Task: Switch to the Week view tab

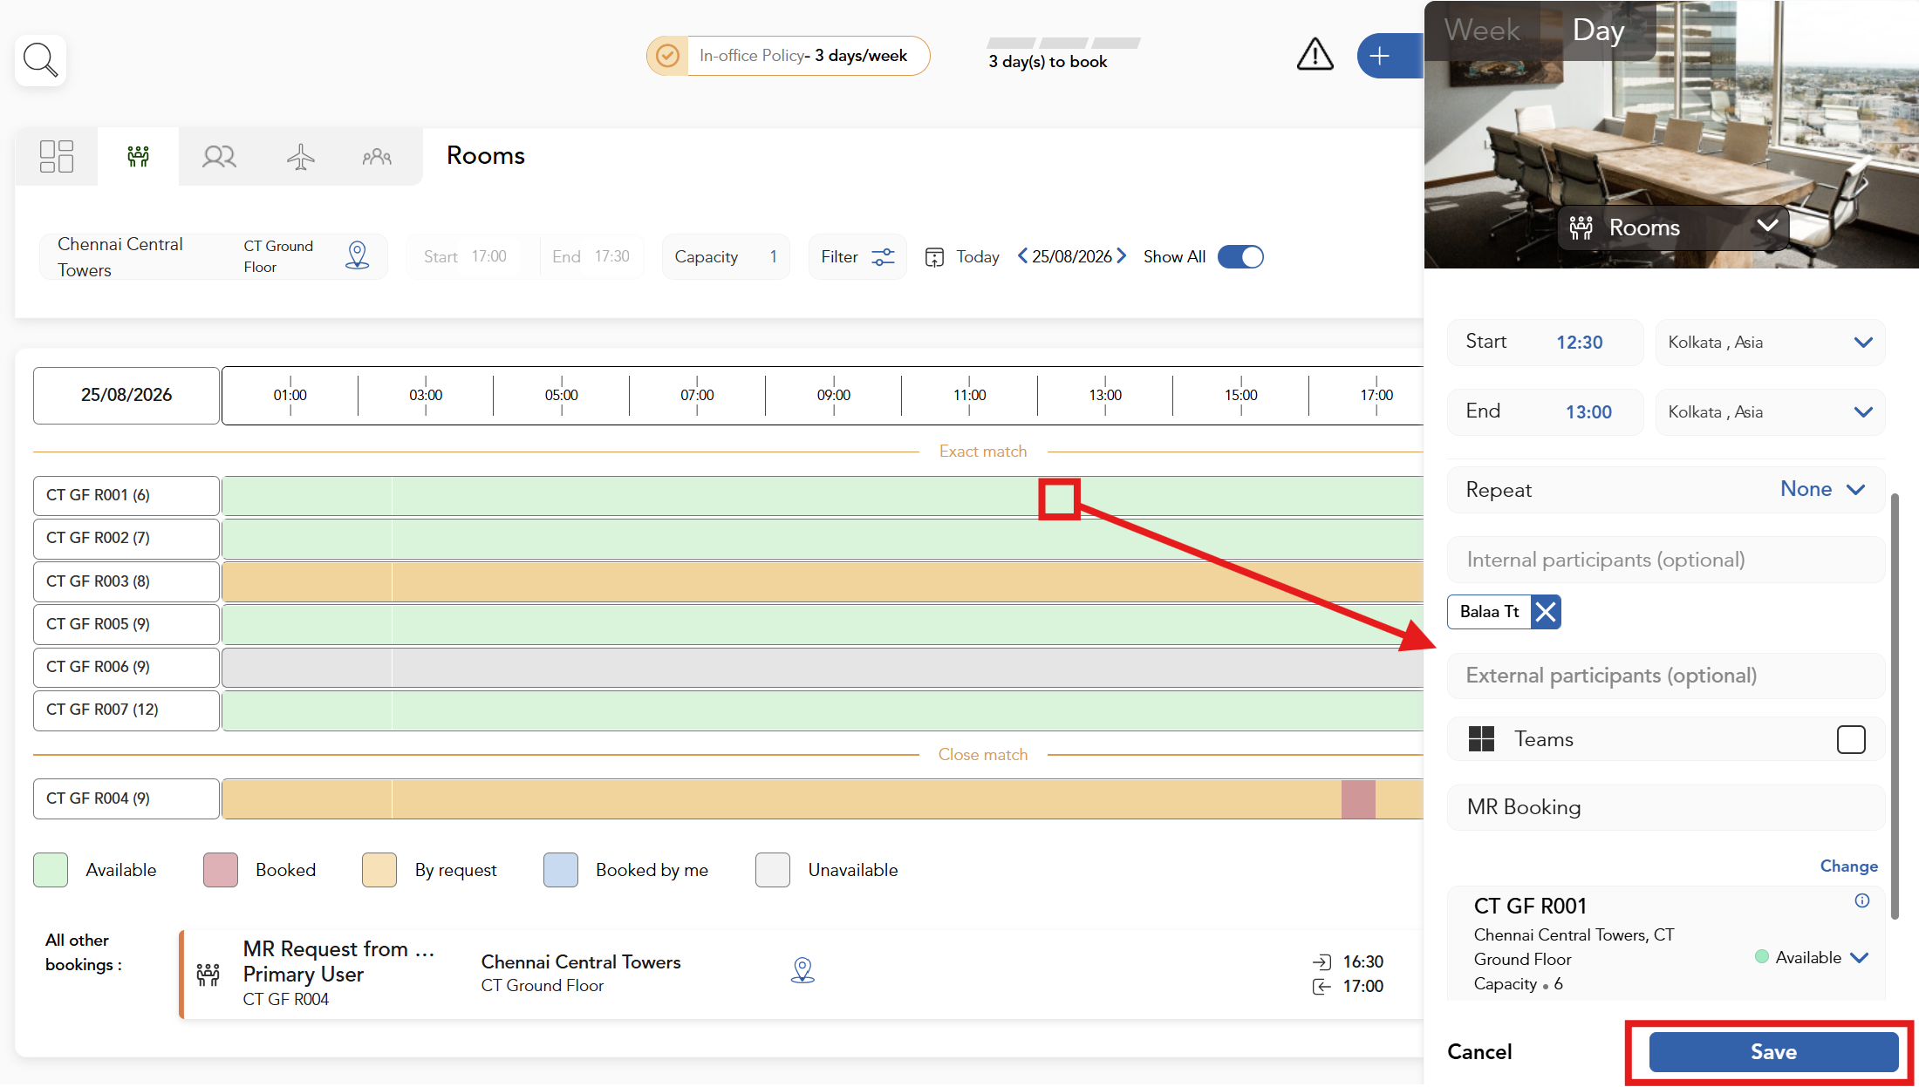Action: point(1482,31)
